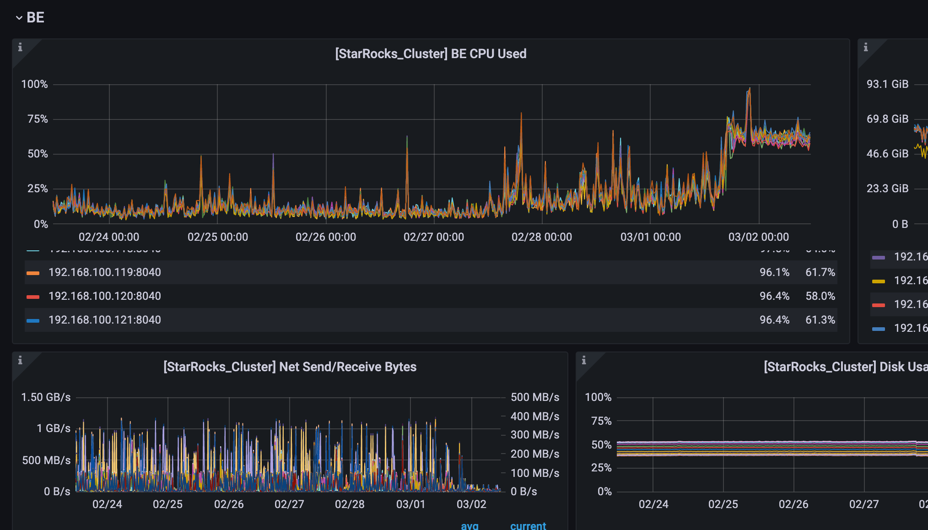Image resolution: width=928 pixels, height=530 pixels.
Task: Toggle series 192.168.100.119:8040 in CPU legend
Action: pos(105,272)
